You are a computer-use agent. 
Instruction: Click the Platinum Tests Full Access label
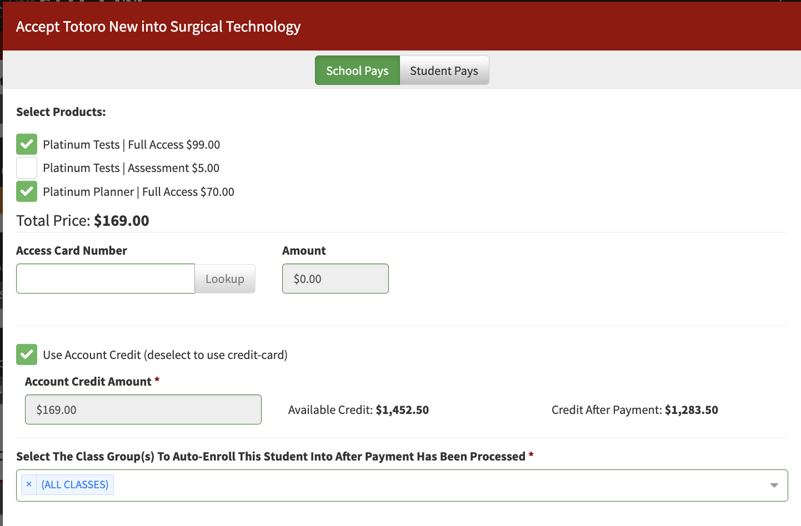tap(132, 145)
